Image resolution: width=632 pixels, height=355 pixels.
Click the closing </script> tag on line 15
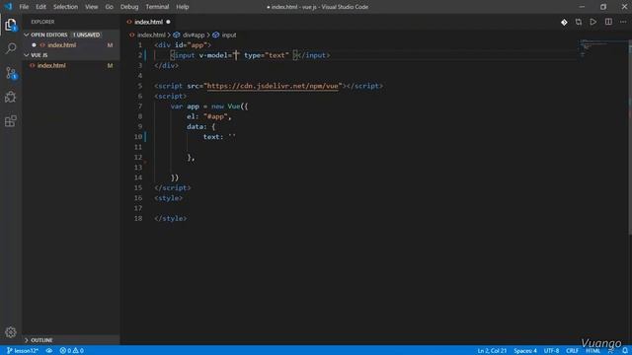coord(173,187)
